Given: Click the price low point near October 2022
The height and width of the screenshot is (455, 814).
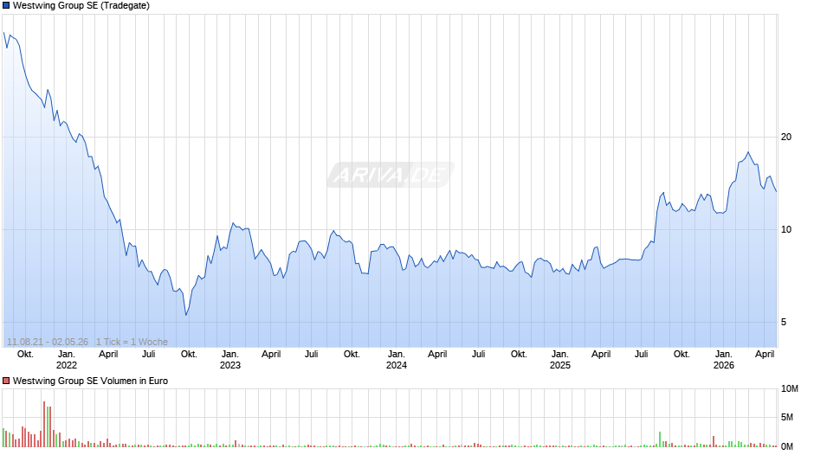Looking at the screenshot, I should [186, 315].
